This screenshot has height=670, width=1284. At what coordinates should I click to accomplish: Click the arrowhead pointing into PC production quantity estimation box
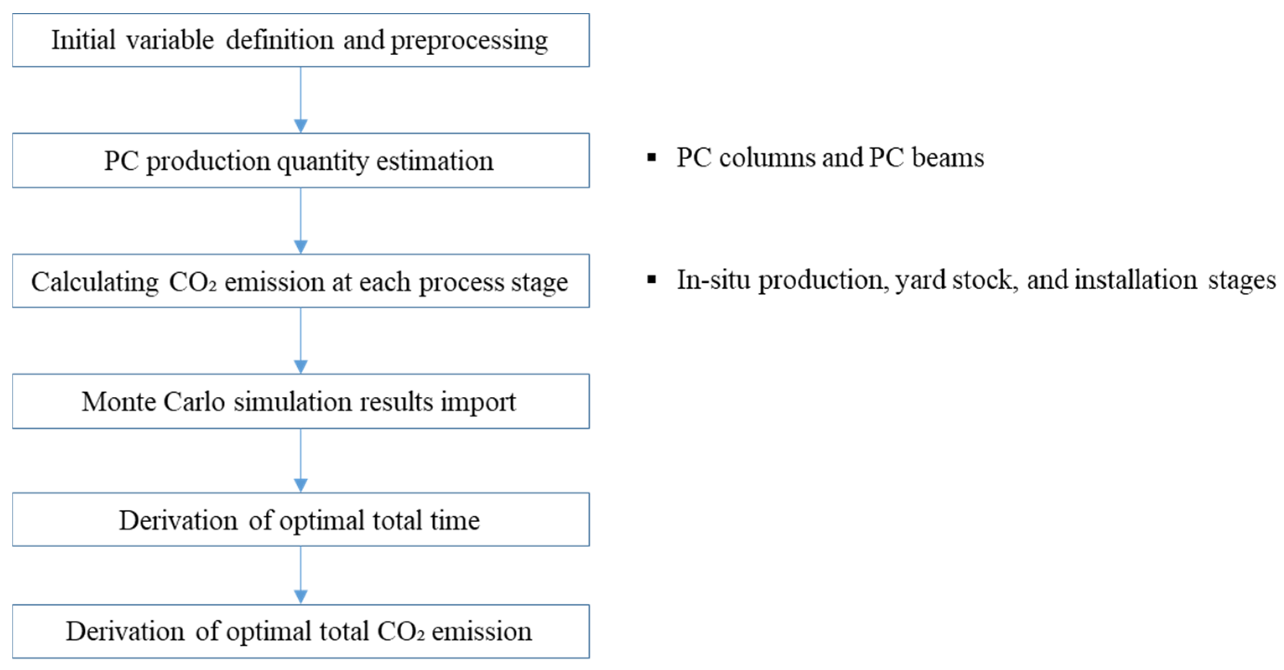[x=301, y=126]
